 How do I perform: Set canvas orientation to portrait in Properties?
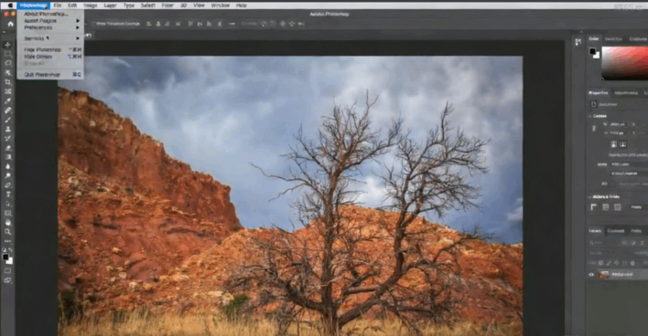(614, 144)
